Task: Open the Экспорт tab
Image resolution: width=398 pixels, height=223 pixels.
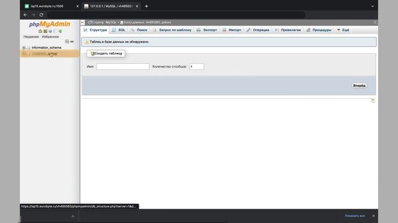Action: point(207,30)
